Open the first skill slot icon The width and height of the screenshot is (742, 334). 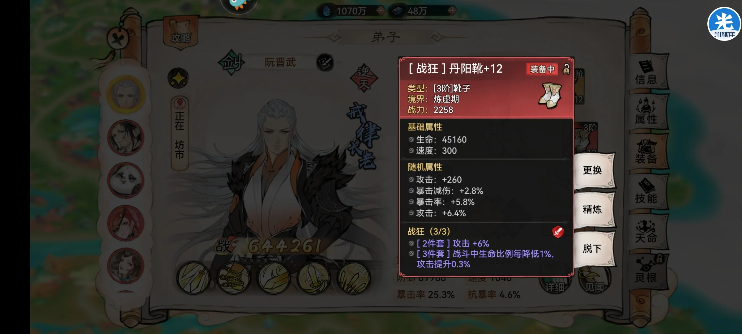pos(194,278)
